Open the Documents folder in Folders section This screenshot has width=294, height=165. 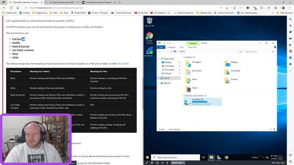click(x=193, y=72)
